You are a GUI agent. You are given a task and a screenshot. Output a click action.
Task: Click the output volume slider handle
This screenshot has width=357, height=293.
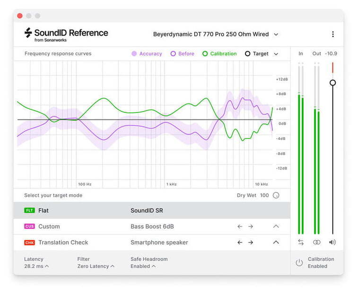click(x=332, y=83)
